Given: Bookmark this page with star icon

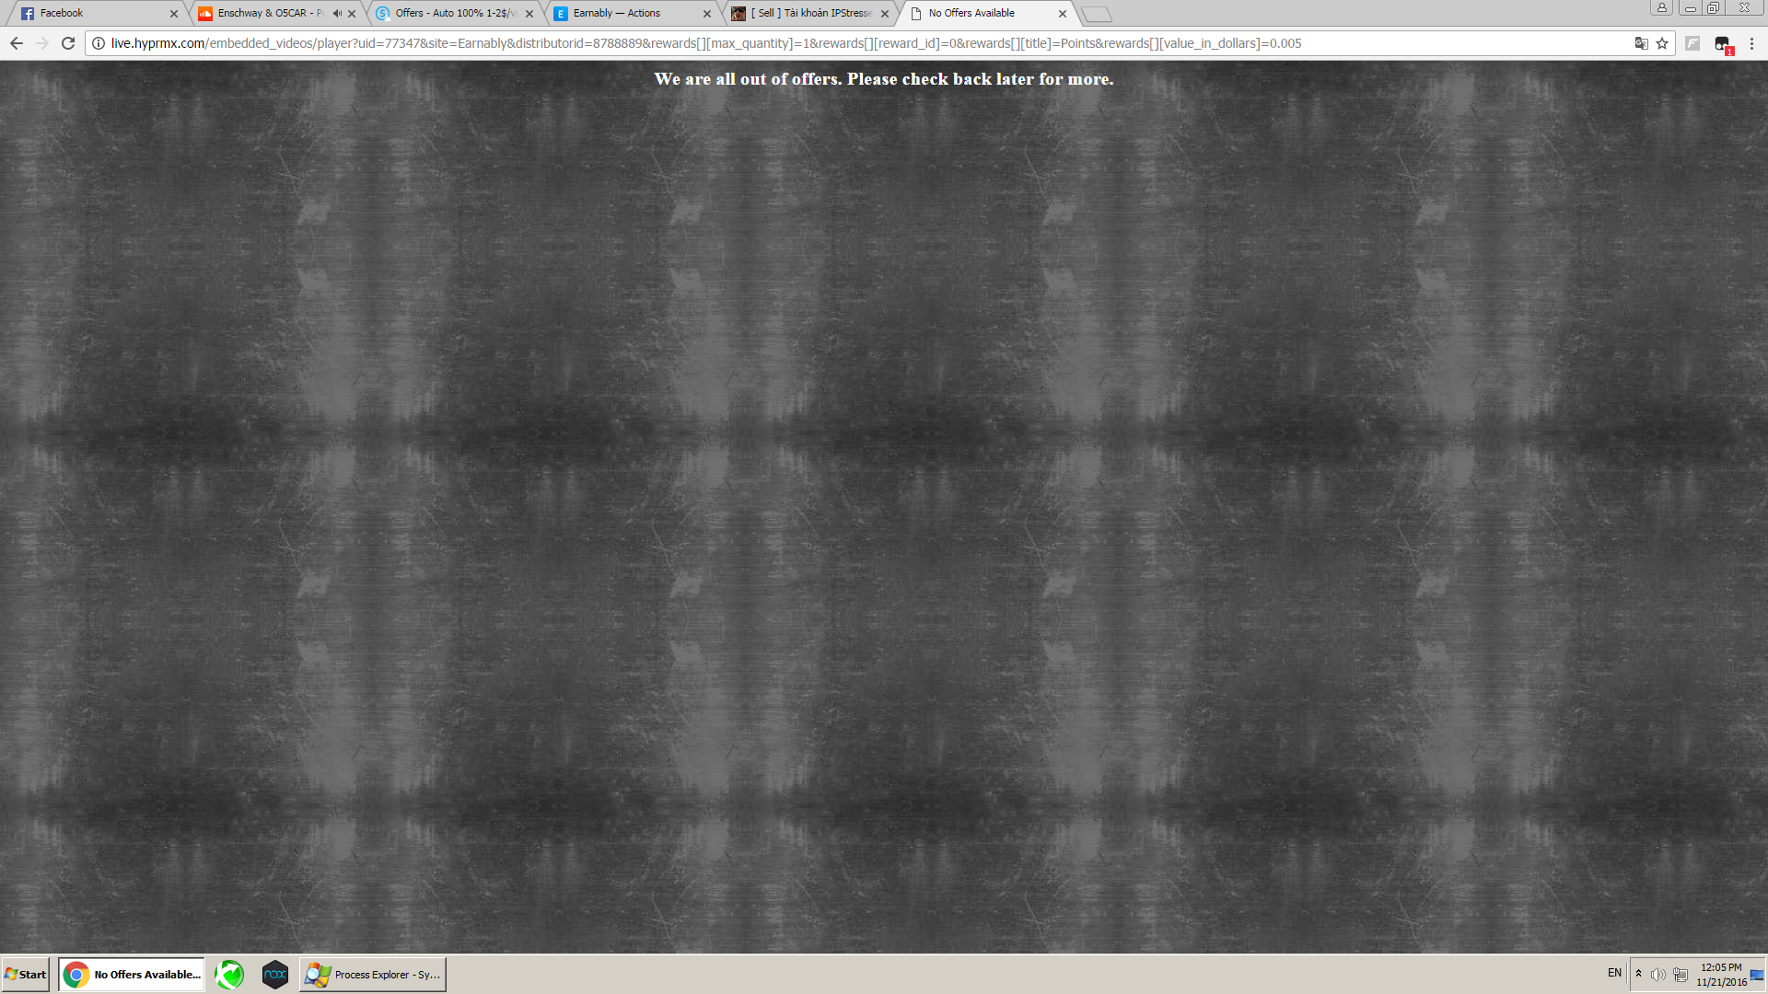Looking at the screenshot, I should click(x=1662, y=43).
